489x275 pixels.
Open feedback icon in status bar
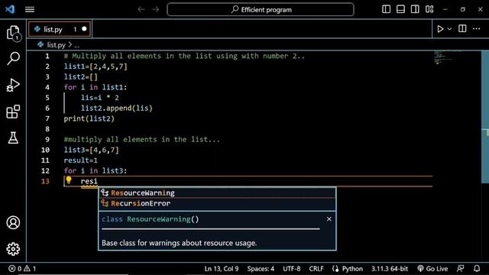pos(460,268)
